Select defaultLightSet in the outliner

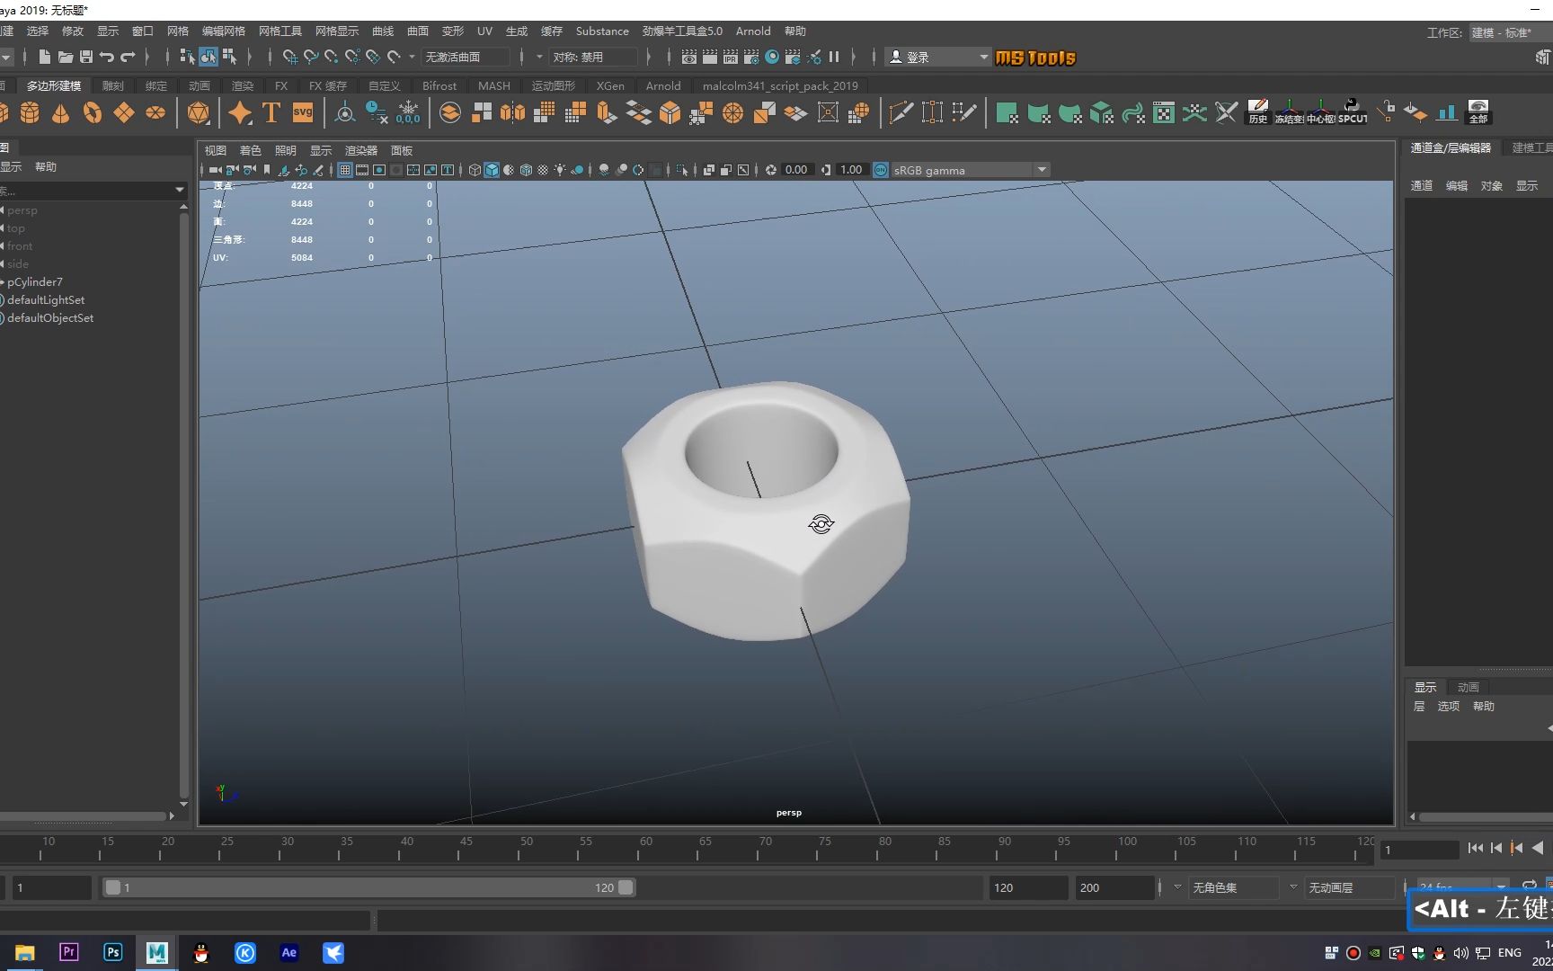click(46, 299)
